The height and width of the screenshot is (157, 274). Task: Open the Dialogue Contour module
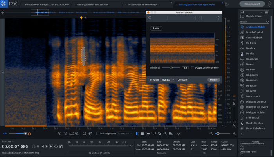pyautogui.click(x=256, y=102)
